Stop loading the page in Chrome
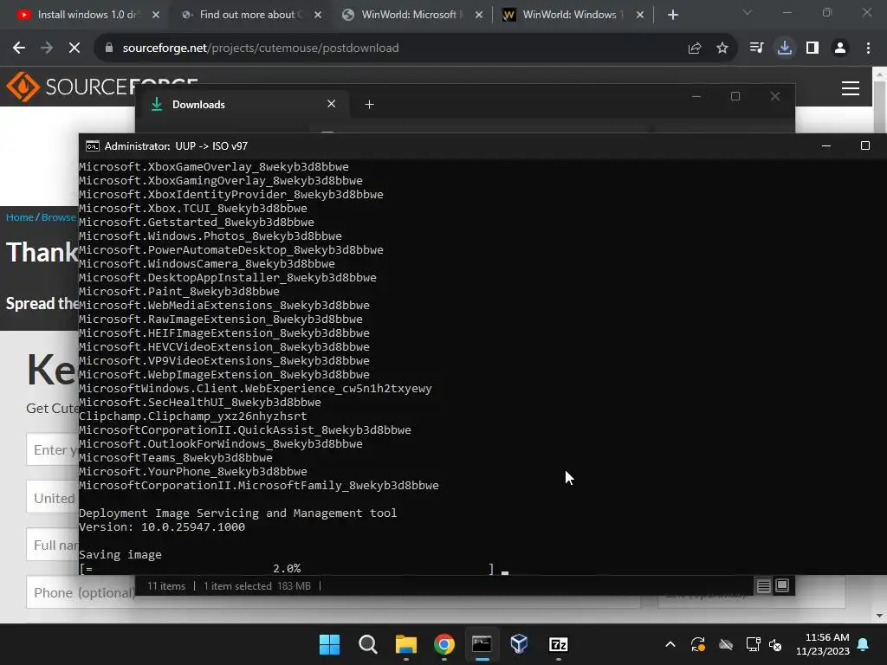The width and height of the screenshot is (887, 665). pos(74,48)
